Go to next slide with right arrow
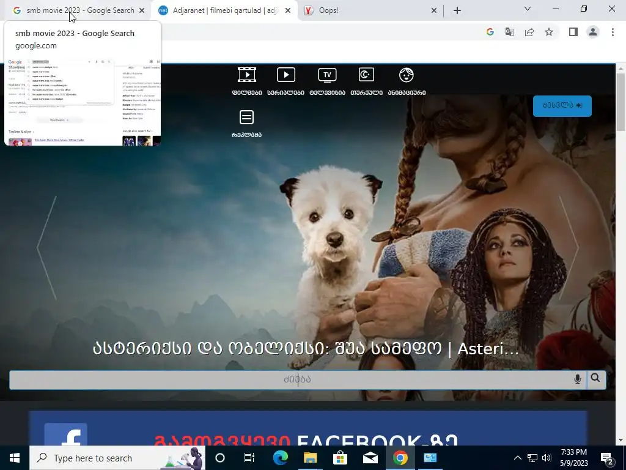Screen dimensions: 626x470 (x=569, y=248)
